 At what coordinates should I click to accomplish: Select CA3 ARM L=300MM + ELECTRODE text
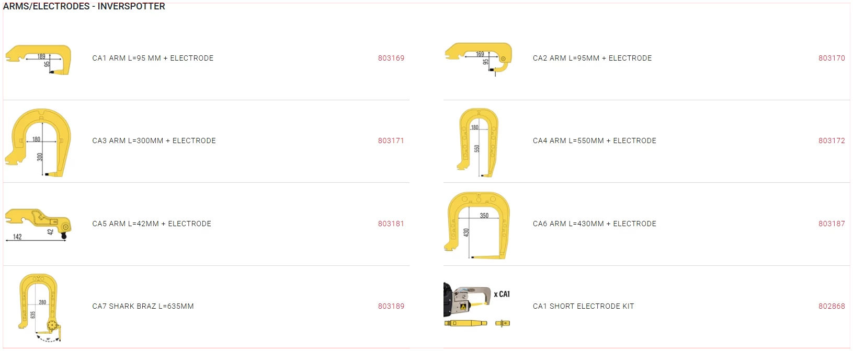(154, 141)
